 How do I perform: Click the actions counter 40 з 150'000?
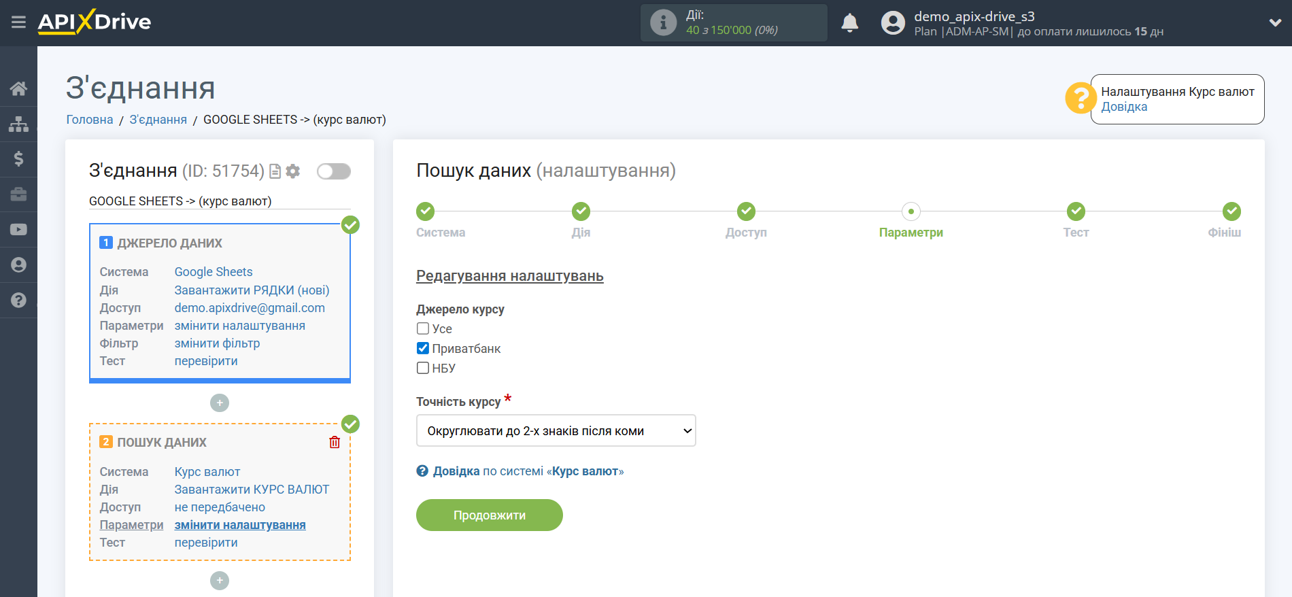(x=732, y=30)
